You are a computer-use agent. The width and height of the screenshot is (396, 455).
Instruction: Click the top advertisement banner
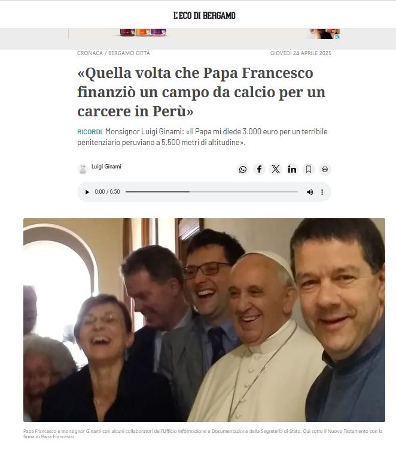[204, 34]
